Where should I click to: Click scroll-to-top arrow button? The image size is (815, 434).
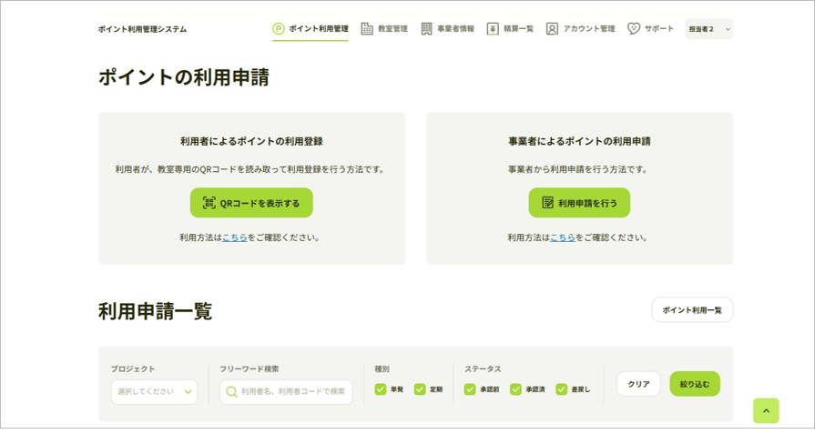766,411
